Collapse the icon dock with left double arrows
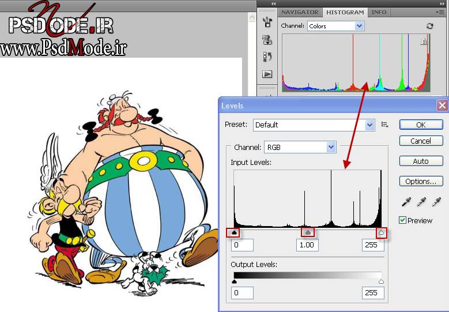 pyautogui.click(x=273, y=3)
